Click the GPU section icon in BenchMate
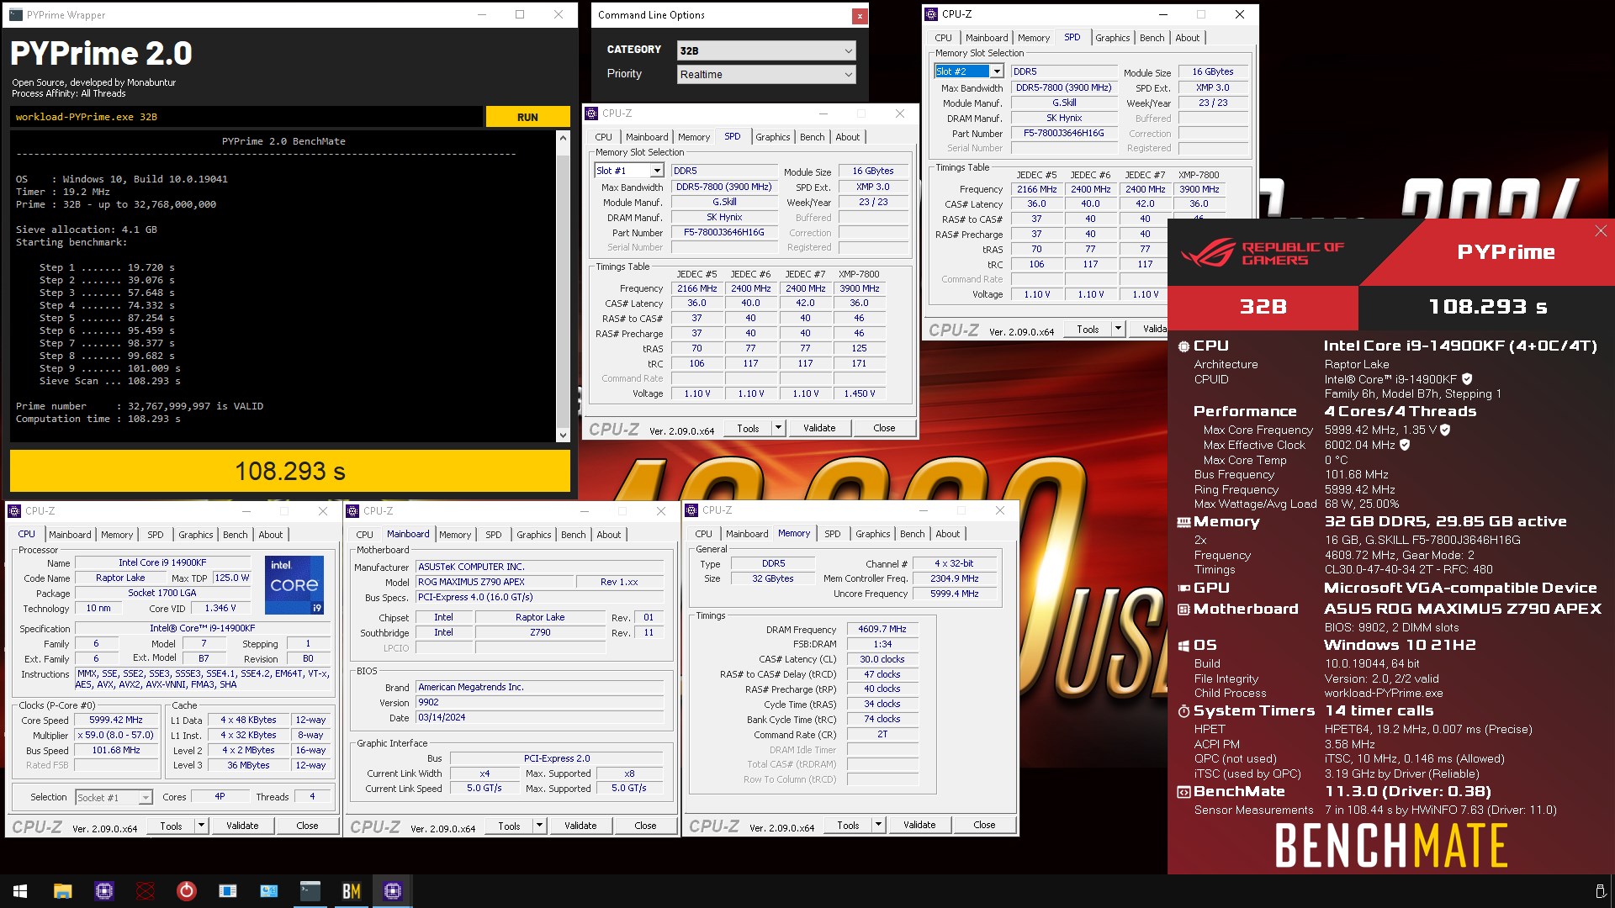The width and height of the screenshot is (1615, 908). pyautogui.click(x=1183, y=589)
